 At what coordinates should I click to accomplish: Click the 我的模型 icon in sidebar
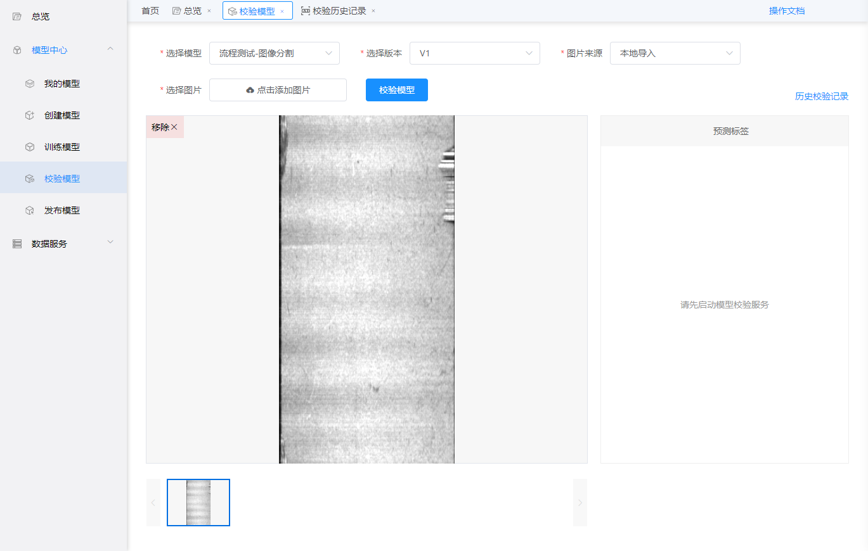[x=30, y=84]
